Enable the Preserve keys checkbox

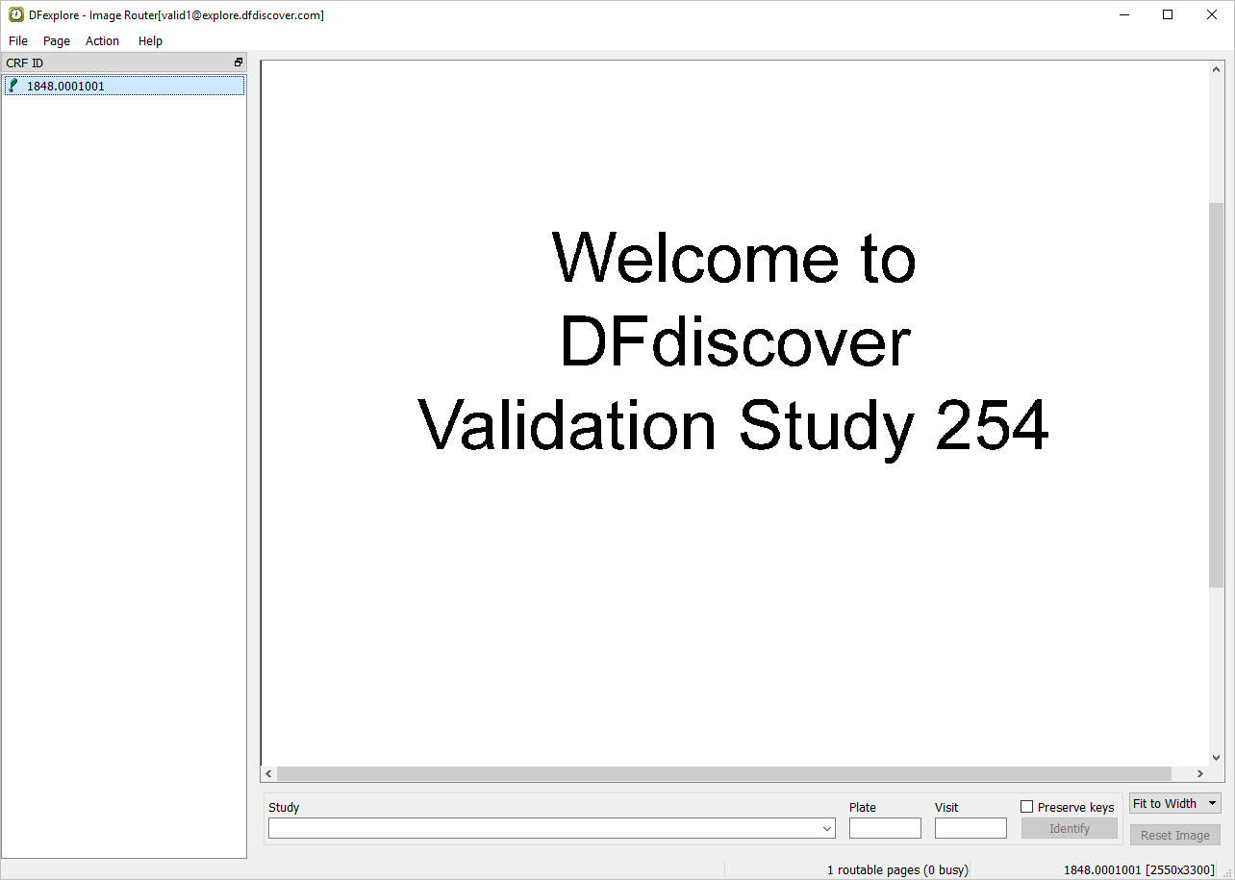pos(1026,807)
